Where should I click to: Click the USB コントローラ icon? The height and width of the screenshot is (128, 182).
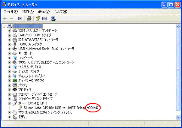15,49
